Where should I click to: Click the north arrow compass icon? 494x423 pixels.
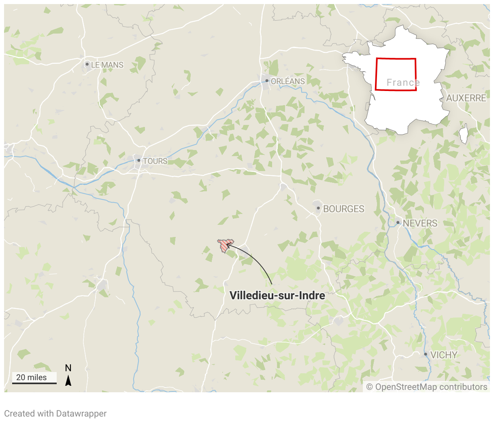tap(68, 374)
